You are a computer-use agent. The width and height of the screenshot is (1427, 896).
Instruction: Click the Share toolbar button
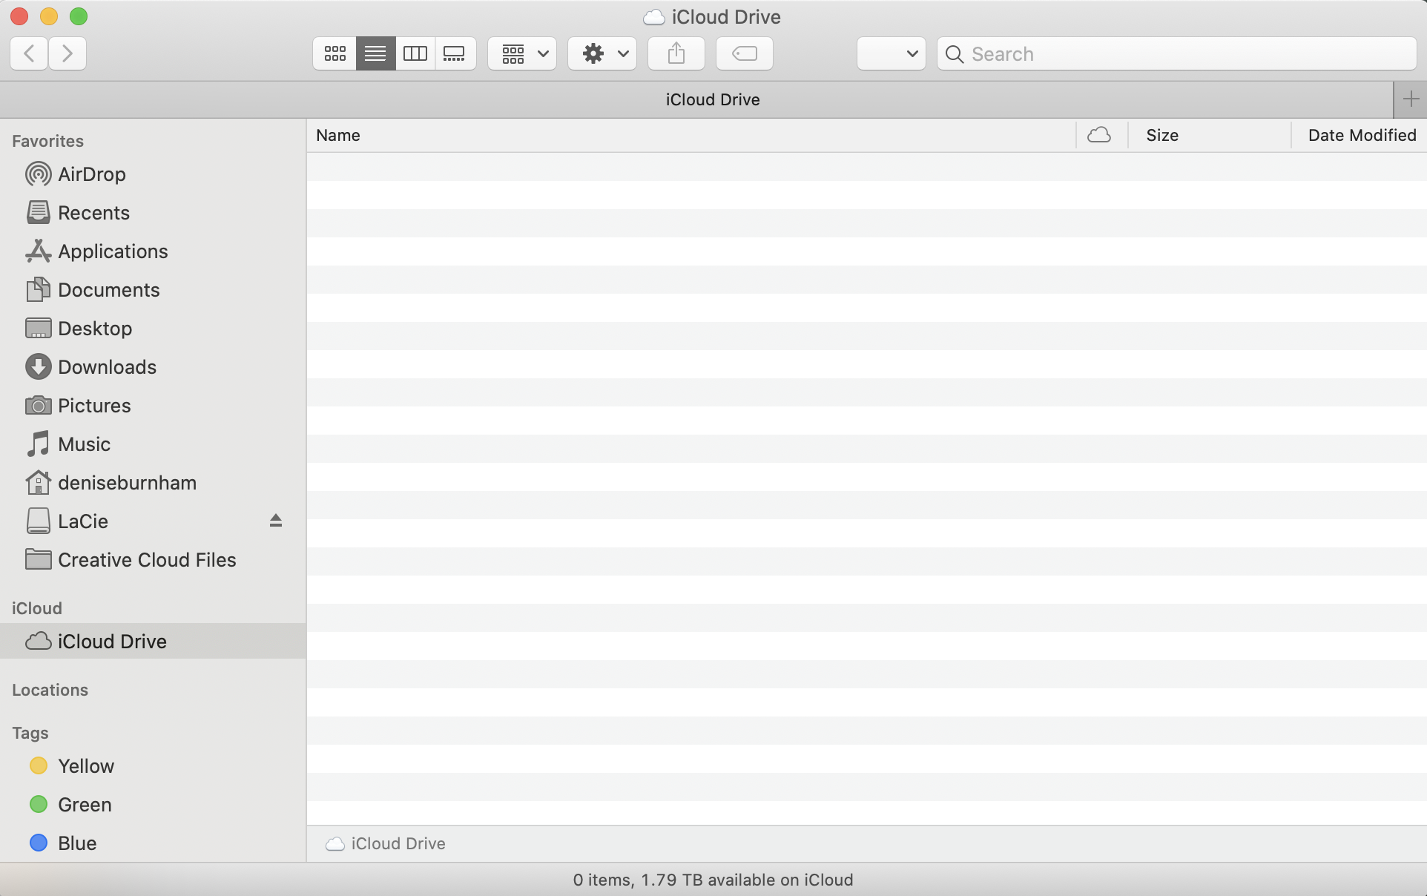(x=676, y=53)
